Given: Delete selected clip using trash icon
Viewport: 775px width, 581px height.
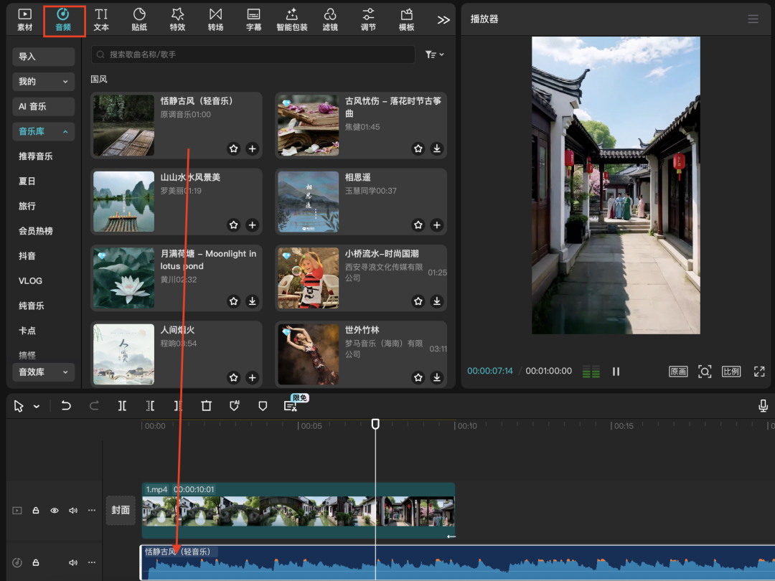Looking at the screenshot, I should [x=207, y=406].
